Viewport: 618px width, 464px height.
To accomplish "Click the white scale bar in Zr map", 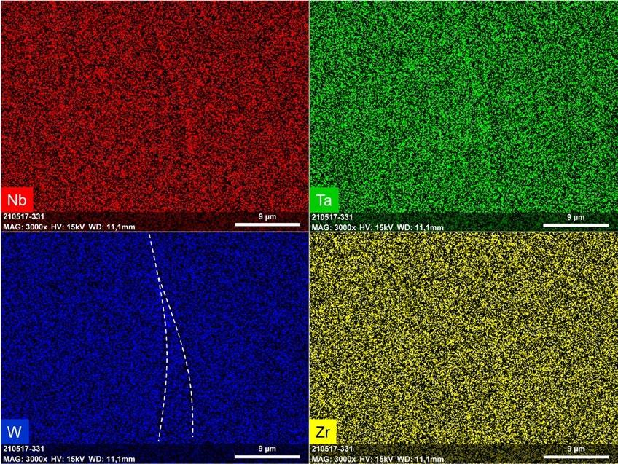I will point(576,457).
